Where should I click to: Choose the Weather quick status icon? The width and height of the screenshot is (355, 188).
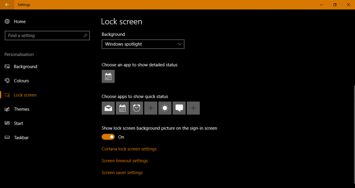[165, 108]
